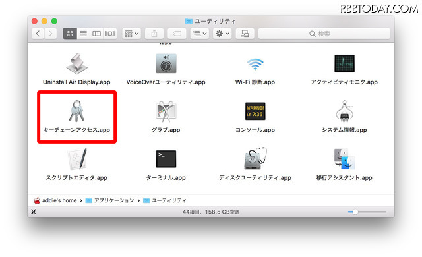422x257 pixels.
Task: Click the tools icon in status bar
Action: [34, 212]
